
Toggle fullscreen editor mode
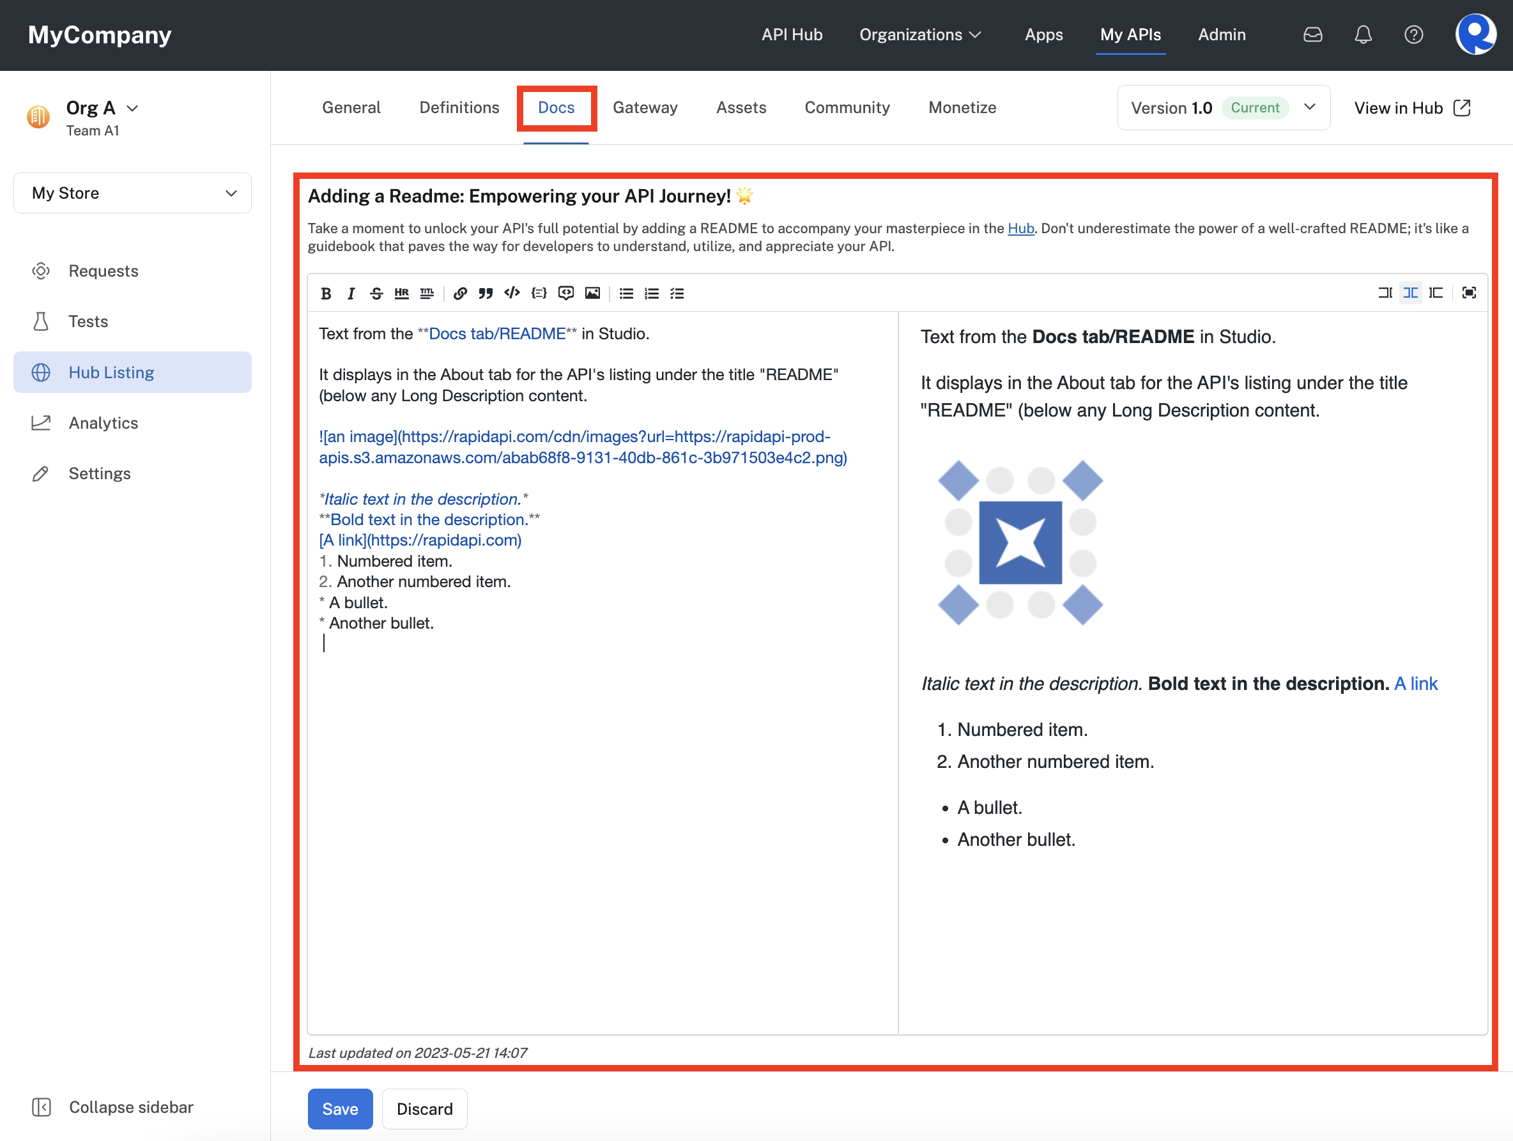tap(1468, 293)
